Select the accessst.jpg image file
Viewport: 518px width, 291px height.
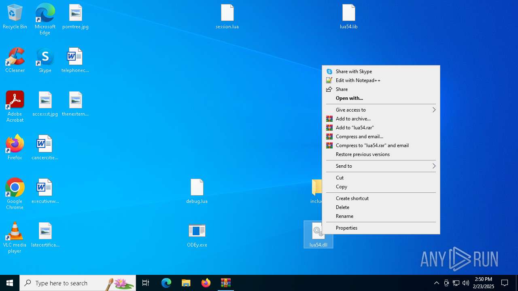coord(45,104)
